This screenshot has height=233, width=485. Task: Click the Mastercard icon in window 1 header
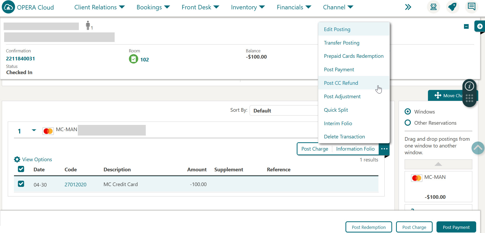[x=48, y=131]
